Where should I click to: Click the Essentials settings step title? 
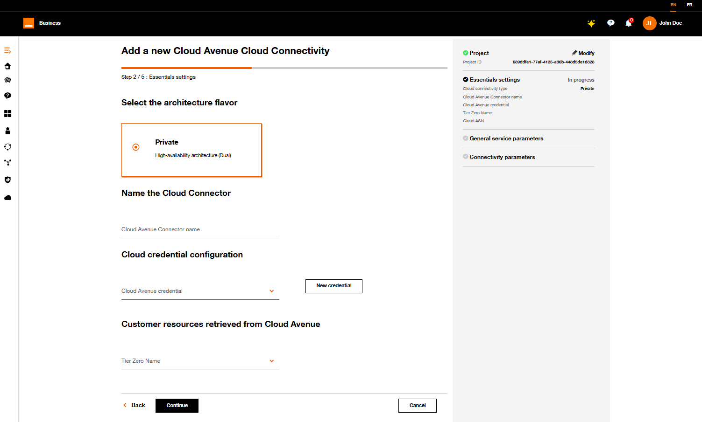click(495, 80)
